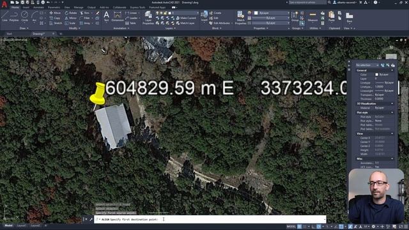Add a Leader annotation
This screenshot has height=230, width=409.
click(x=132, y=18)
